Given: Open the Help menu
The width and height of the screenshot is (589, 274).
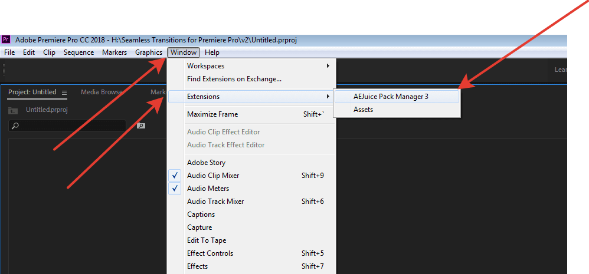Looking at the screenshot, I should 212,52.
